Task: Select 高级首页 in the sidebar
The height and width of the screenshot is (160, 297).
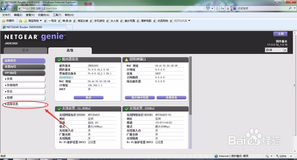Action: click(24, 61)
